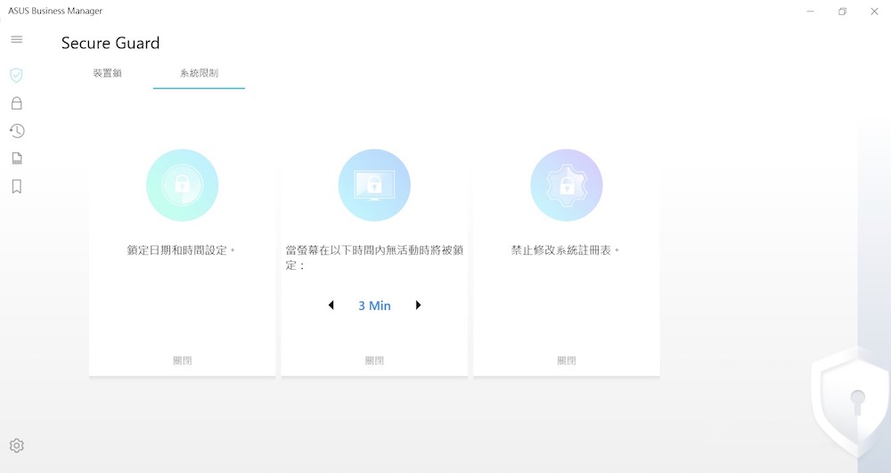This screenshot has height=473, width=891.
Task: Open the history clock sidebar icon
Action: 16,131
